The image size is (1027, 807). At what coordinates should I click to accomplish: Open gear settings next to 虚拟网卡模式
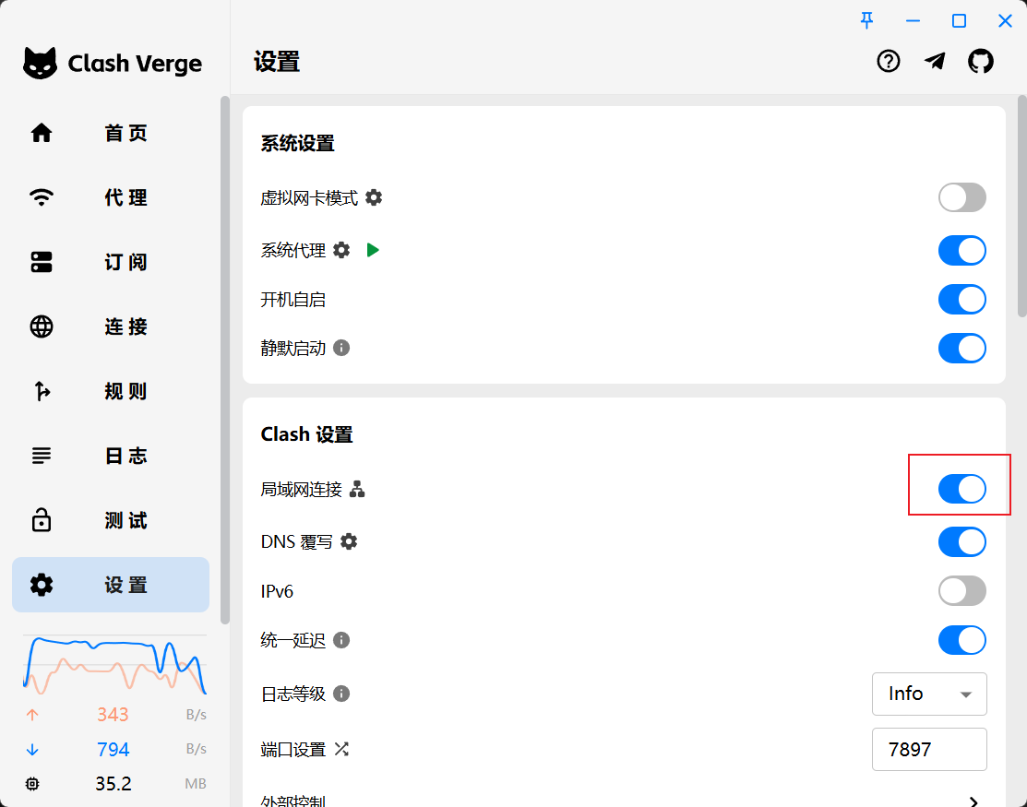(374, 197)
